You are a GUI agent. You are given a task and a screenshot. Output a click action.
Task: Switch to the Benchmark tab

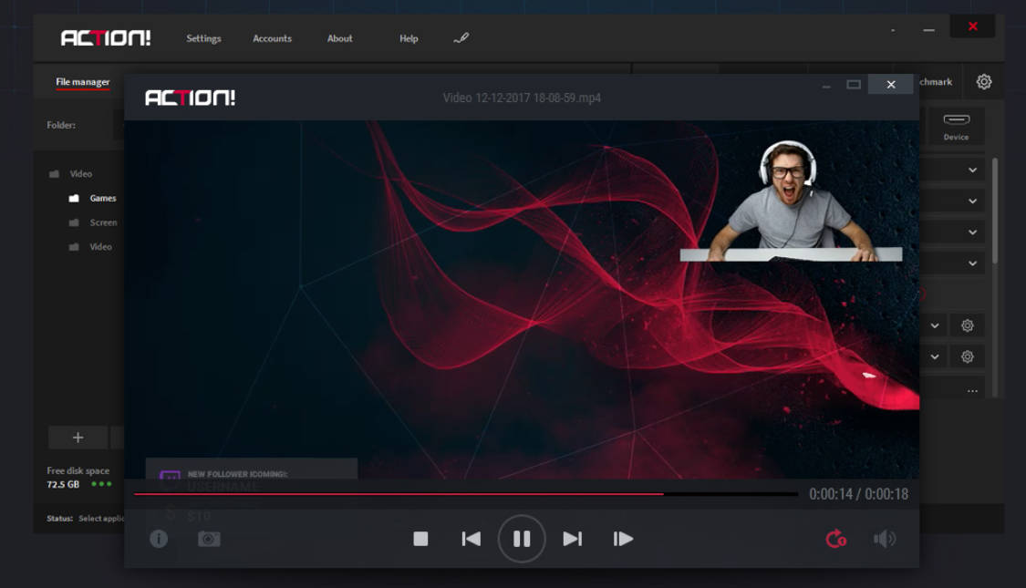[936, 82]
